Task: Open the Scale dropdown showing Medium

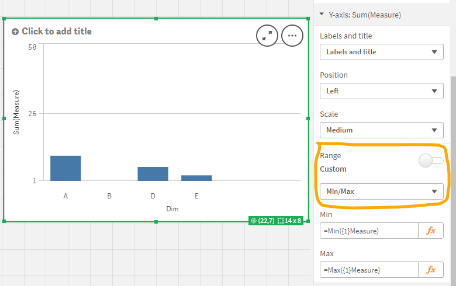Action: [381, 130]
